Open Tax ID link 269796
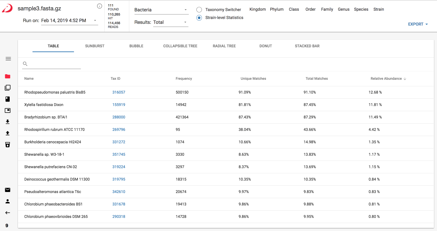Image resolution: width=437 pixels, height=231 pixels. [119, 129]
